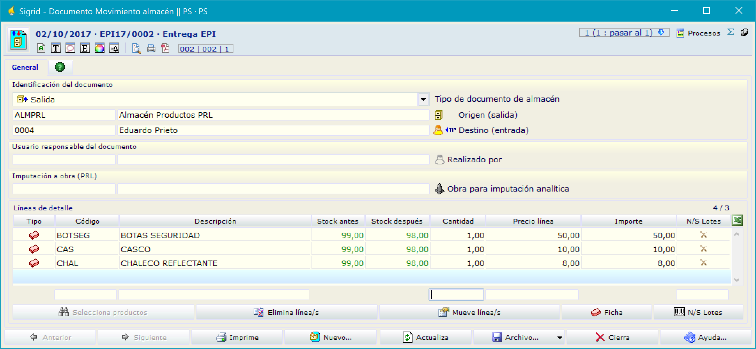Click the bold T text icon

pos(56,48)
